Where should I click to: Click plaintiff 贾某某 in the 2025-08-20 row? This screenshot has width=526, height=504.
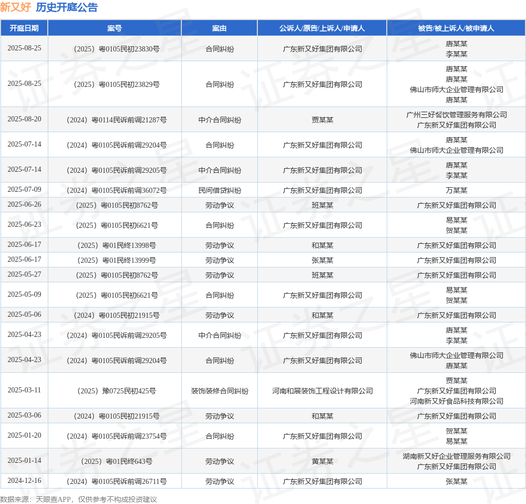coord(323,120)
